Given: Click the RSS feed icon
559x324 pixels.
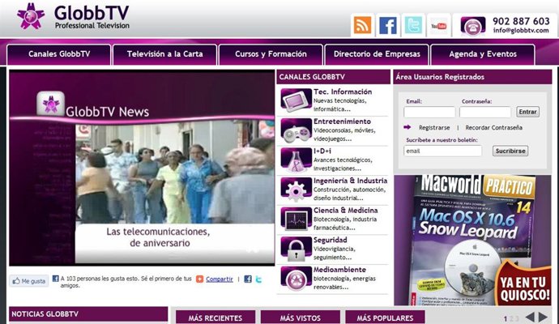Looking at the screenshot, I should [x=362, y=25].
